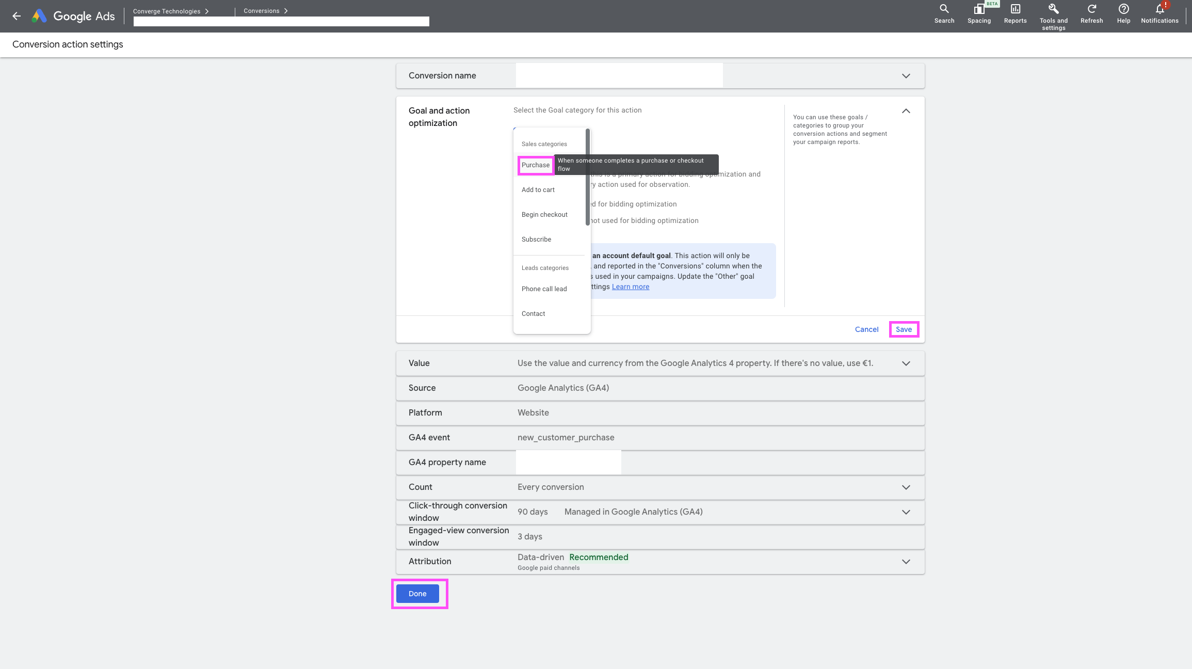This screenshot has height=669, width=1192.
Task: Collapse Goal and action optimization section
Action: click(x=906, y=111)
